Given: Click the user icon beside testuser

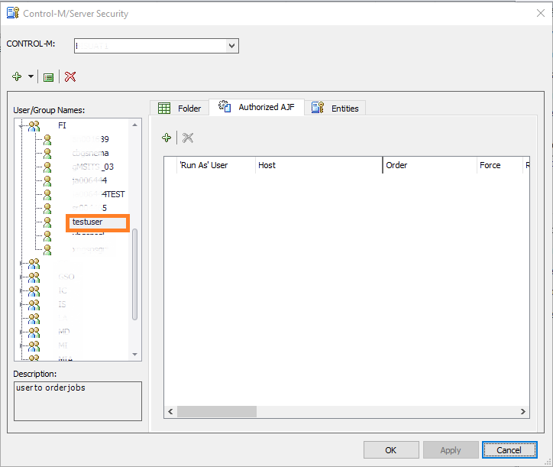Looking at the screenshot, I should click(x=47, y=222).
